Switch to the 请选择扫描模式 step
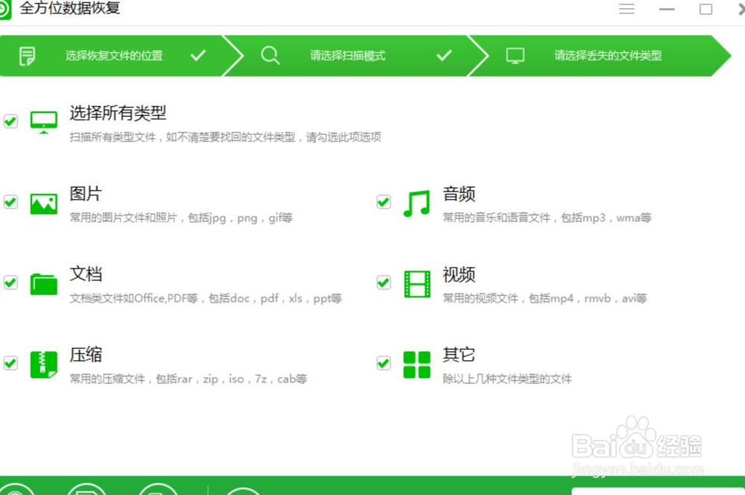Screen dimensions: 745x495 [349, 55]
